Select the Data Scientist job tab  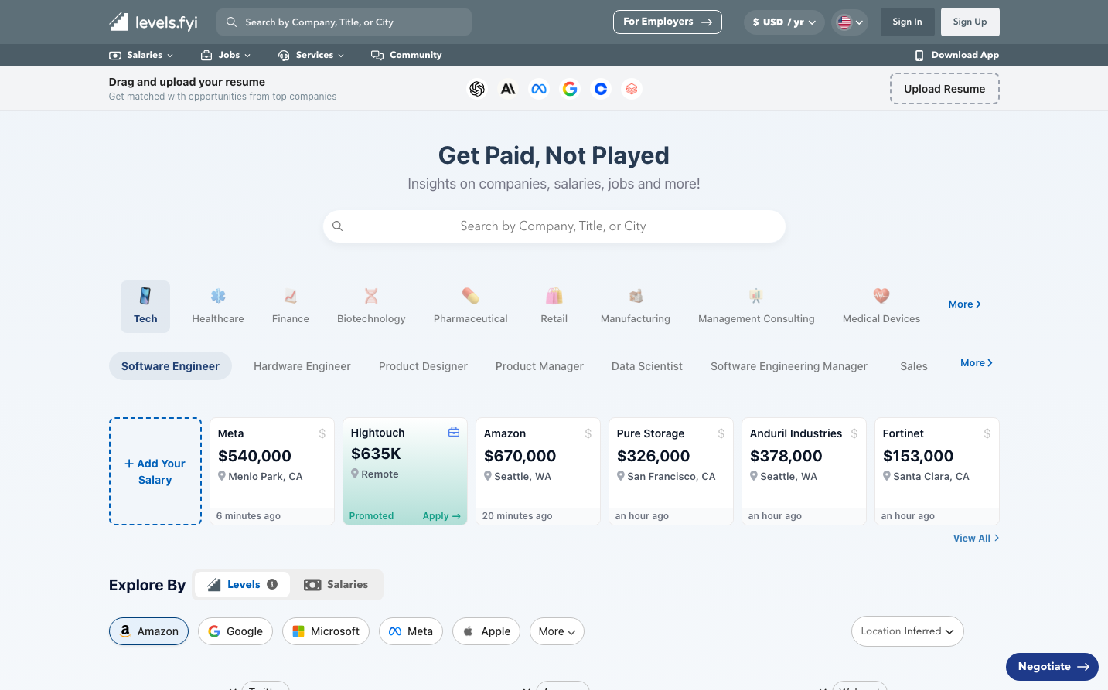click(647, 366)
